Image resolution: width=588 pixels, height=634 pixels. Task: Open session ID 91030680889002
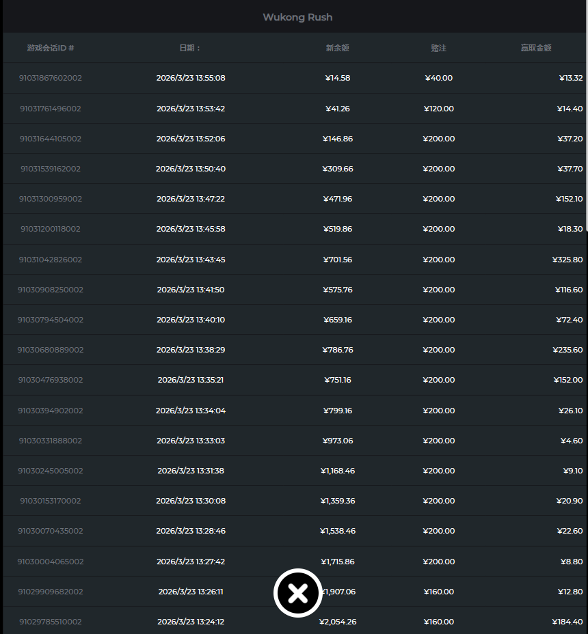click(x=51, y=350)
